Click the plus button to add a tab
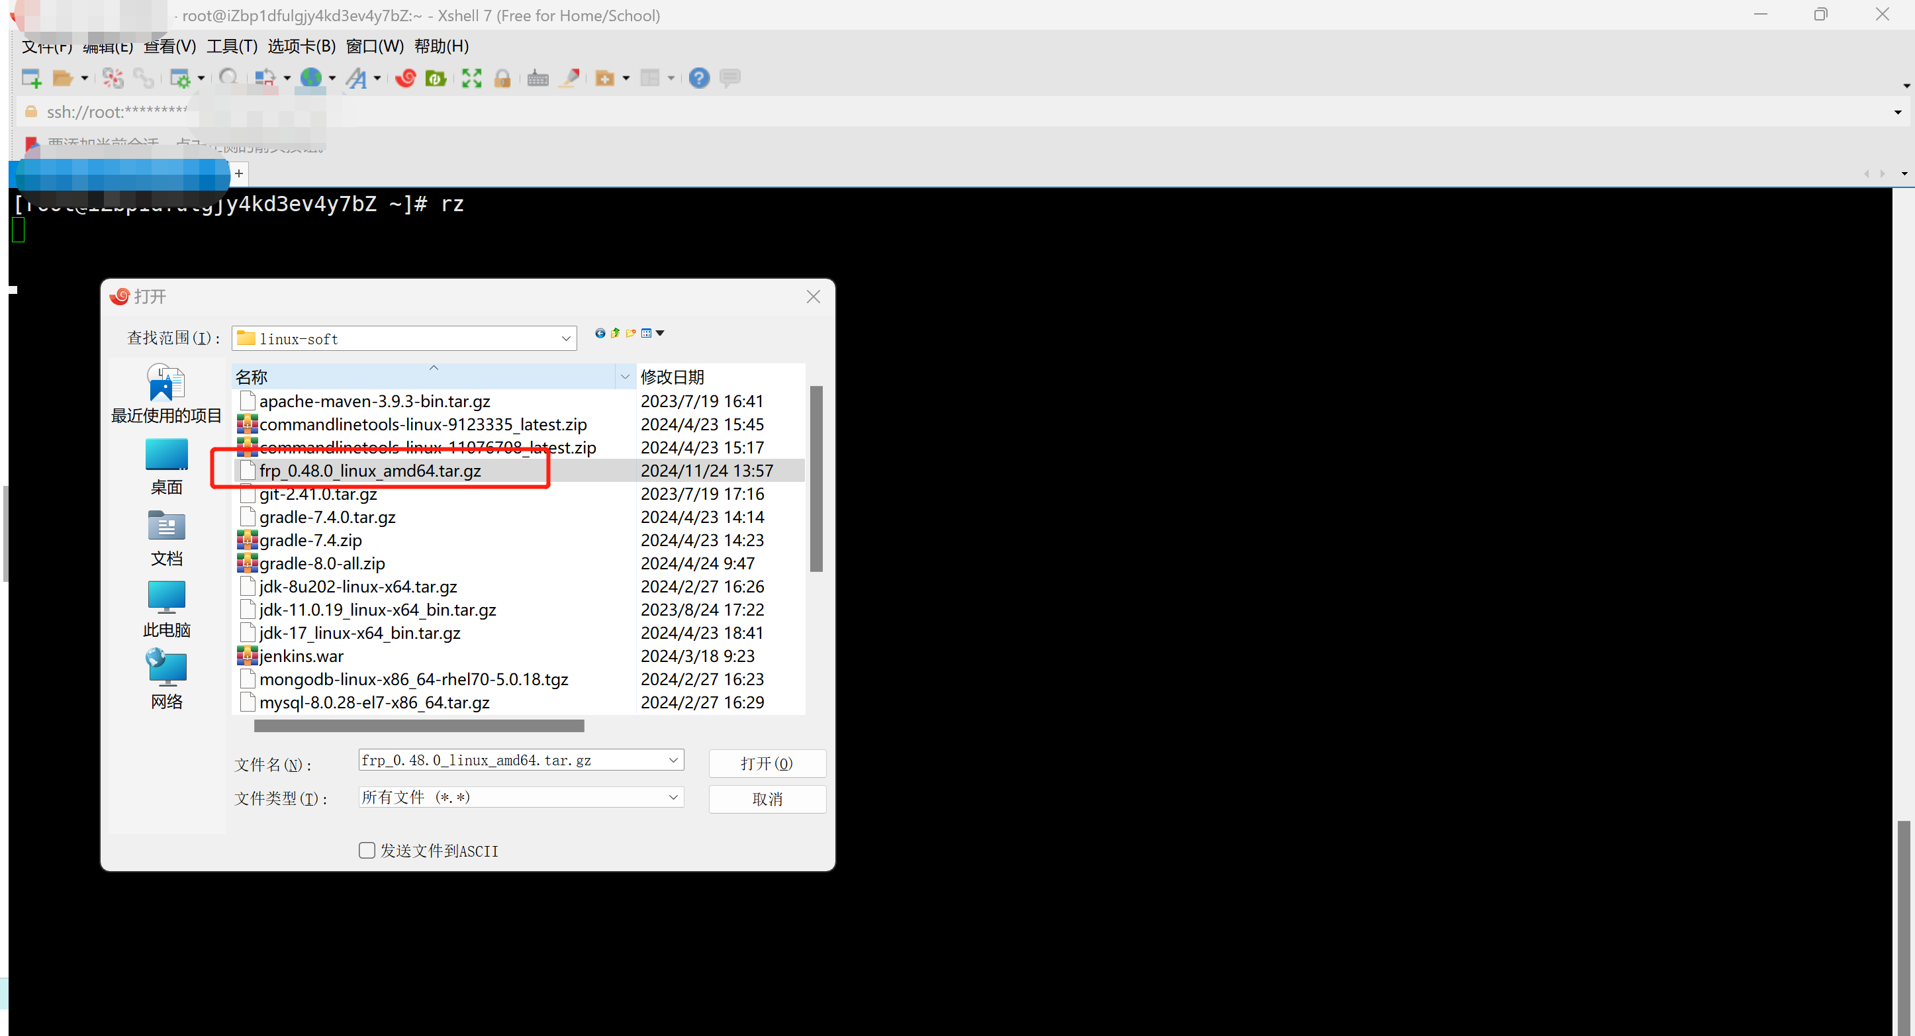This screenshot has height=1036, width=1915. coord(239,173)
